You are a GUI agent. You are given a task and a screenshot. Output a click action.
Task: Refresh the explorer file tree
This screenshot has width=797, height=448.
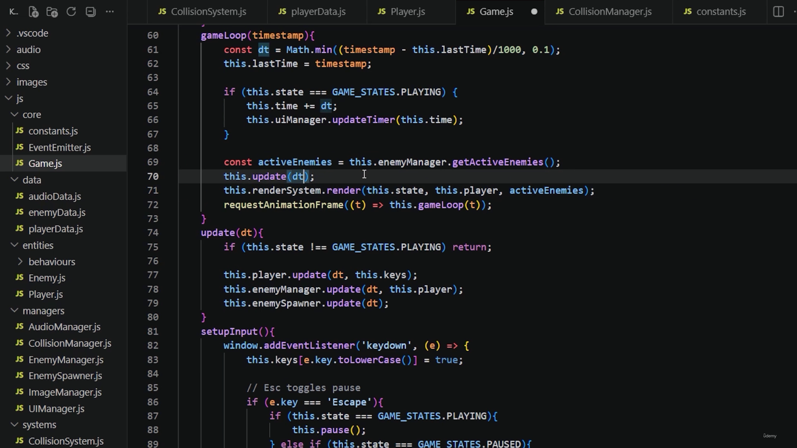pos(71,12)
